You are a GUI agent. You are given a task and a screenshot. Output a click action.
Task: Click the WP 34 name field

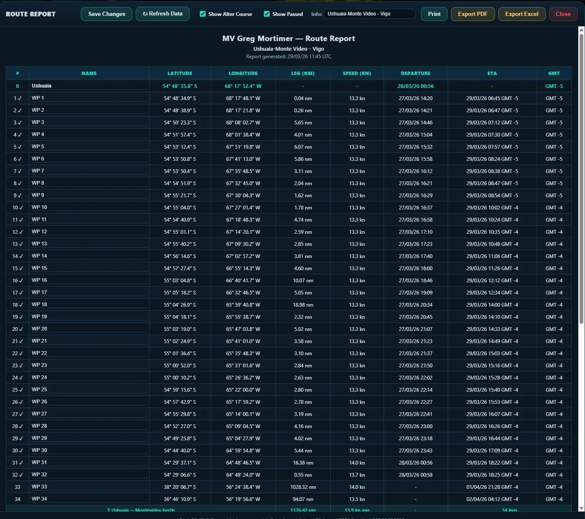tap(89, 499)
